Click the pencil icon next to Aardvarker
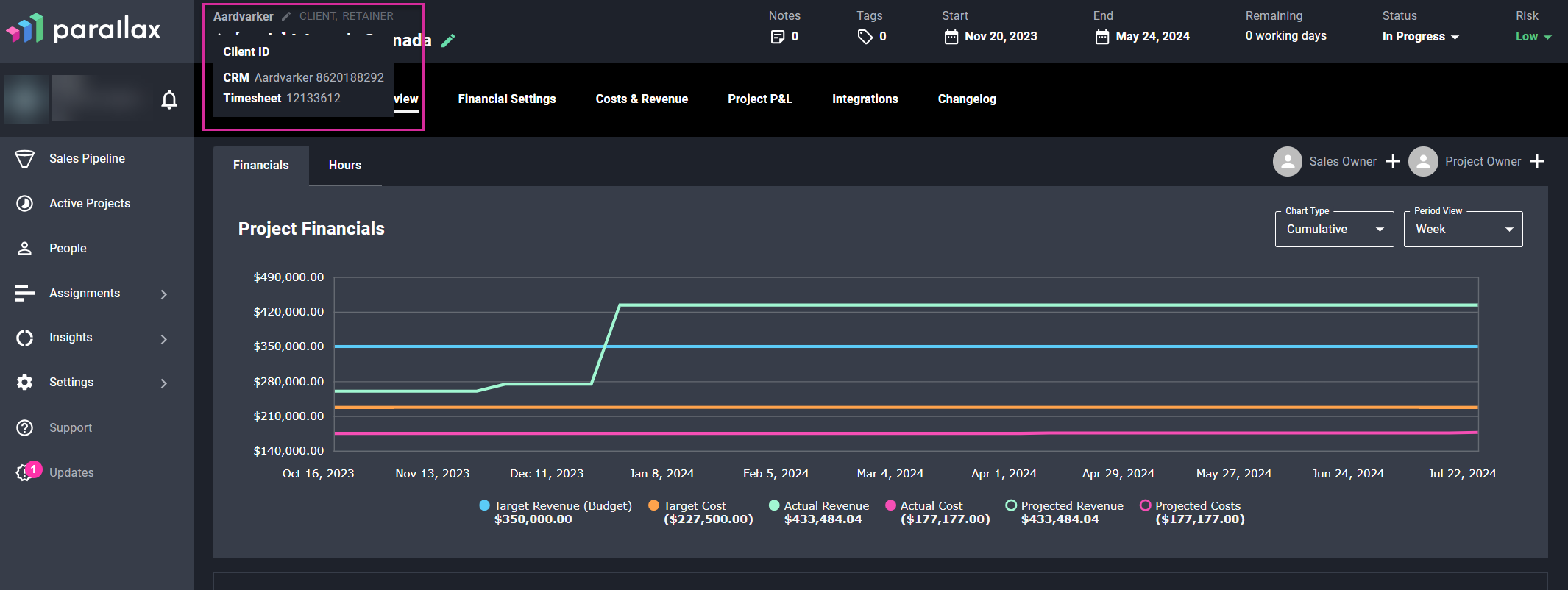The width and height of the screenshot is (1568, 590). click(x=286, y=16)
